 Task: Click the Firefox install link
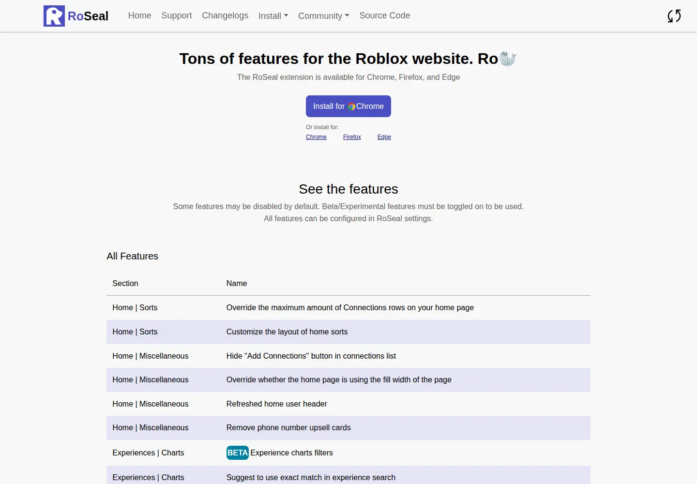(x=352, y=137)
